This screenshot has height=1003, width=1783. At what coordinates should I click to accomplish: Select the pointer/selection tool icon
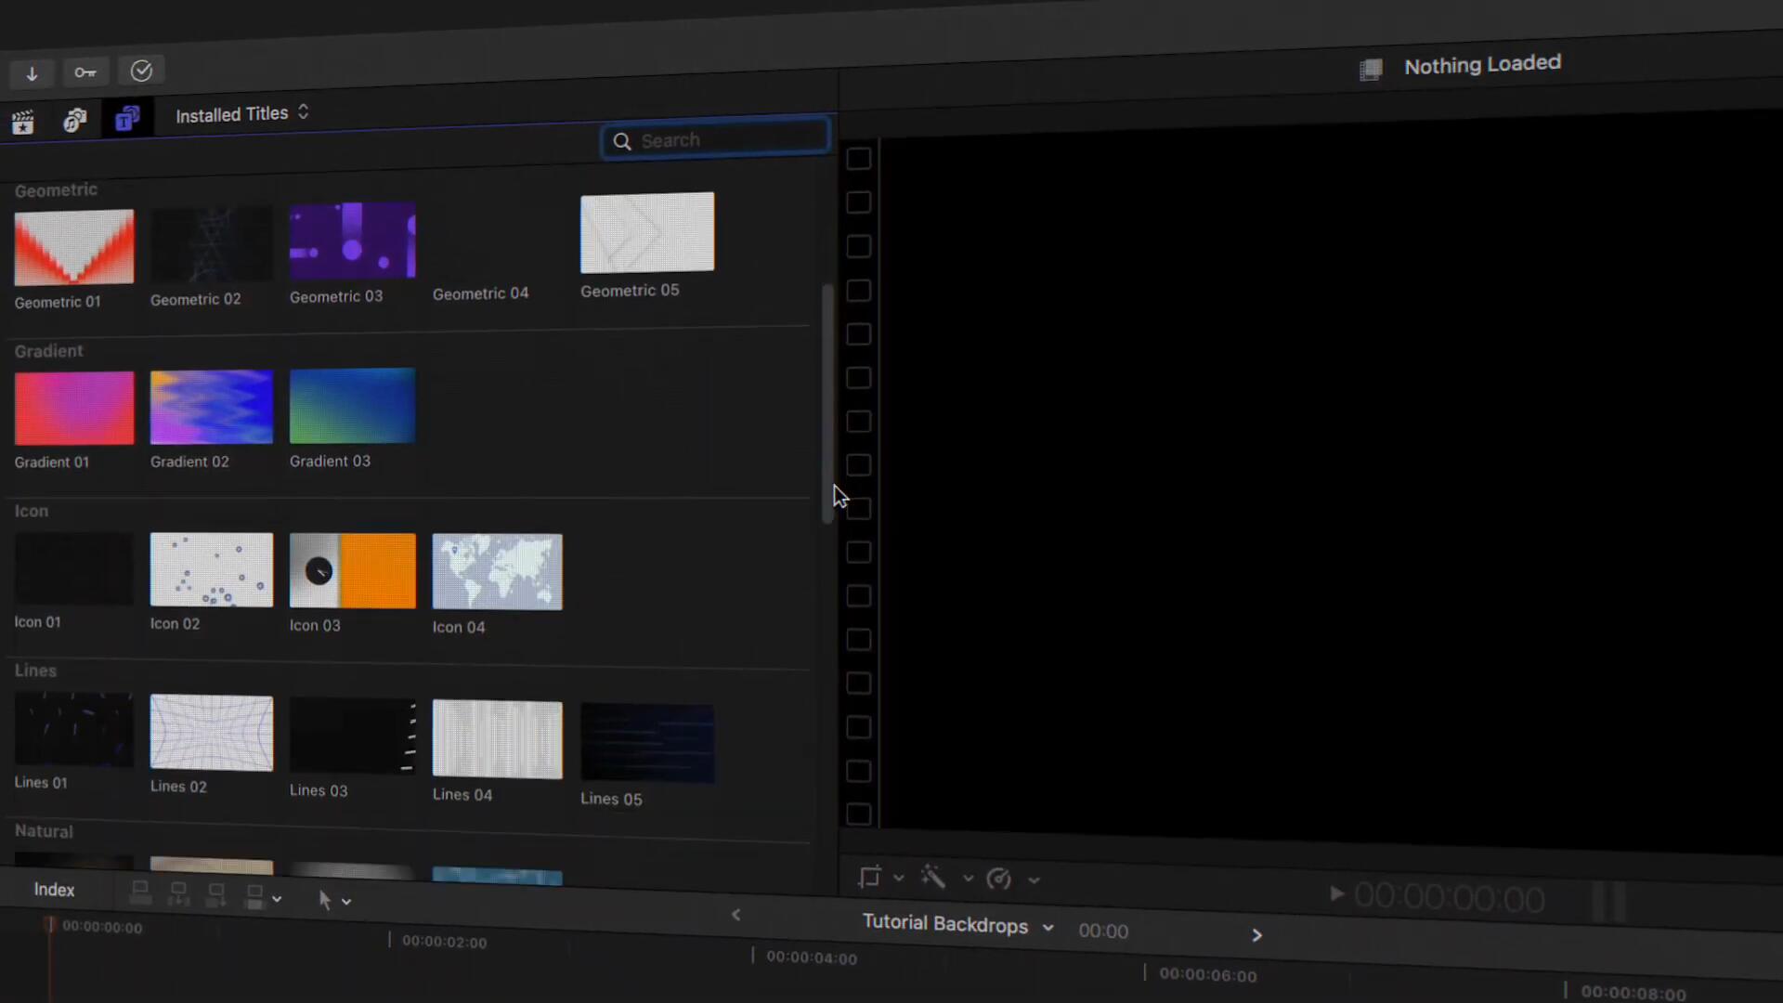[x=323, y=899]
